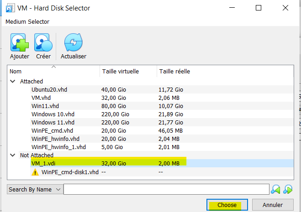Click the warning icon beside WinPE_cmd-disk1.vhd
Image resolution: width=301 pixels, height=212 pixels.
click(35, 172)
